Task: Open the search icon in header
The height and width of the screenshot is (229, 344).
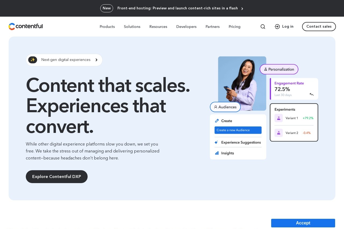Action: [263, 27]
